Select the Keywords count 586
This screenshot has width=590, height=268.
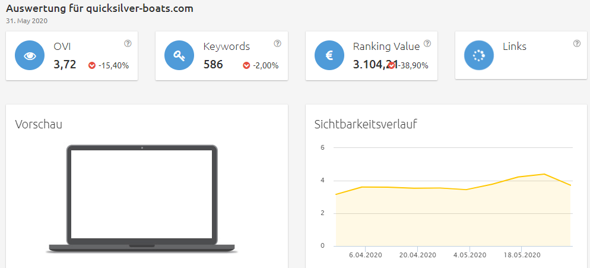213,64
